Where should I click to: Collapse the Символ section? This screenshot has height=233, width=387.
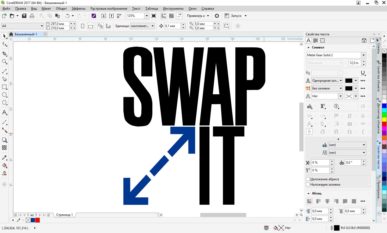309,47
